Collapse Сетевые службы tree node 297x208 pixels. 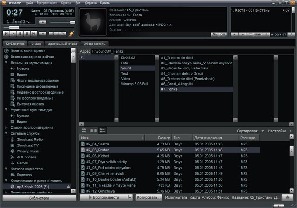point(6,133)
